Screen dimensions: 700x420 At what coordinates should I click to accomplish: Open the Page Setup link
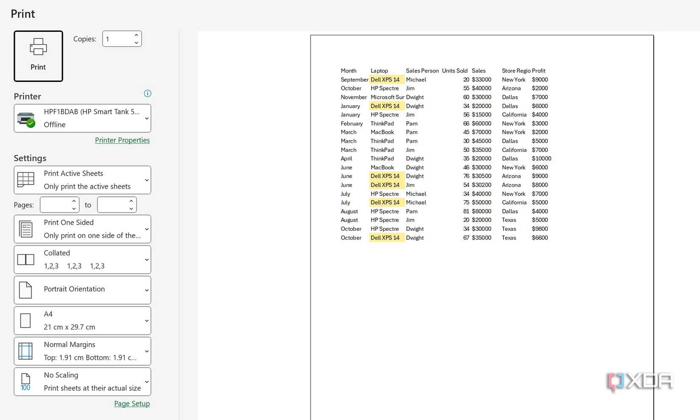(132, 403)
